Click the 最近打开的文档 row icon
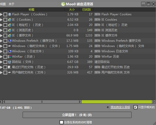The width and height of the screenshot is (156, 125). point(10,67)
